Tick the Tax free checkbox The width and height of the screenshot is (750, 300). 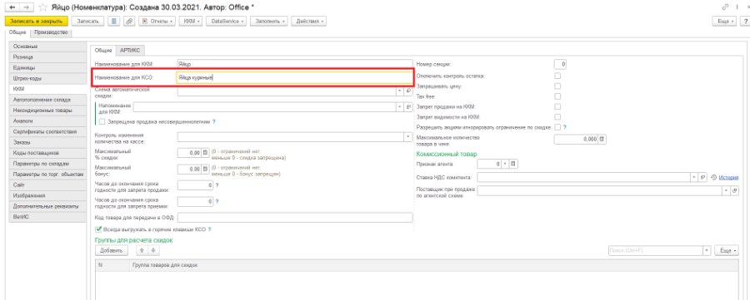click(557, 96)
